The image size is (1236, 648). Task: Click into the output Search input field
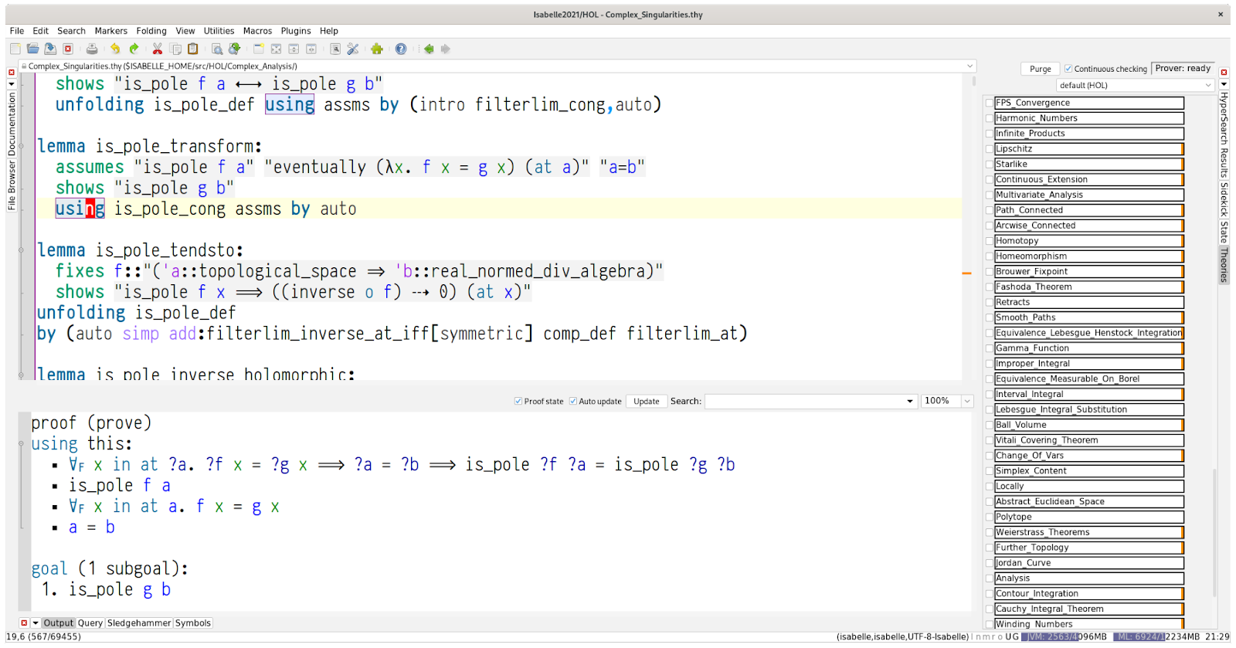[803, 401]
